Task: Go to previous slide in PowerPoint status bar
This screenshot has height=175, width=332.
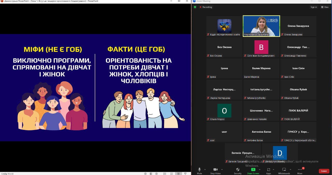Action: coord(145,174)
